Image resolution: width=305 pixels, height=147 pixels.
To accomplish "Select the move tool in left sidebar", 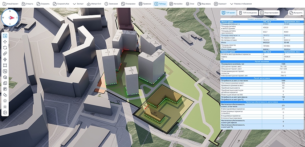I will click(x=5, y=42).
